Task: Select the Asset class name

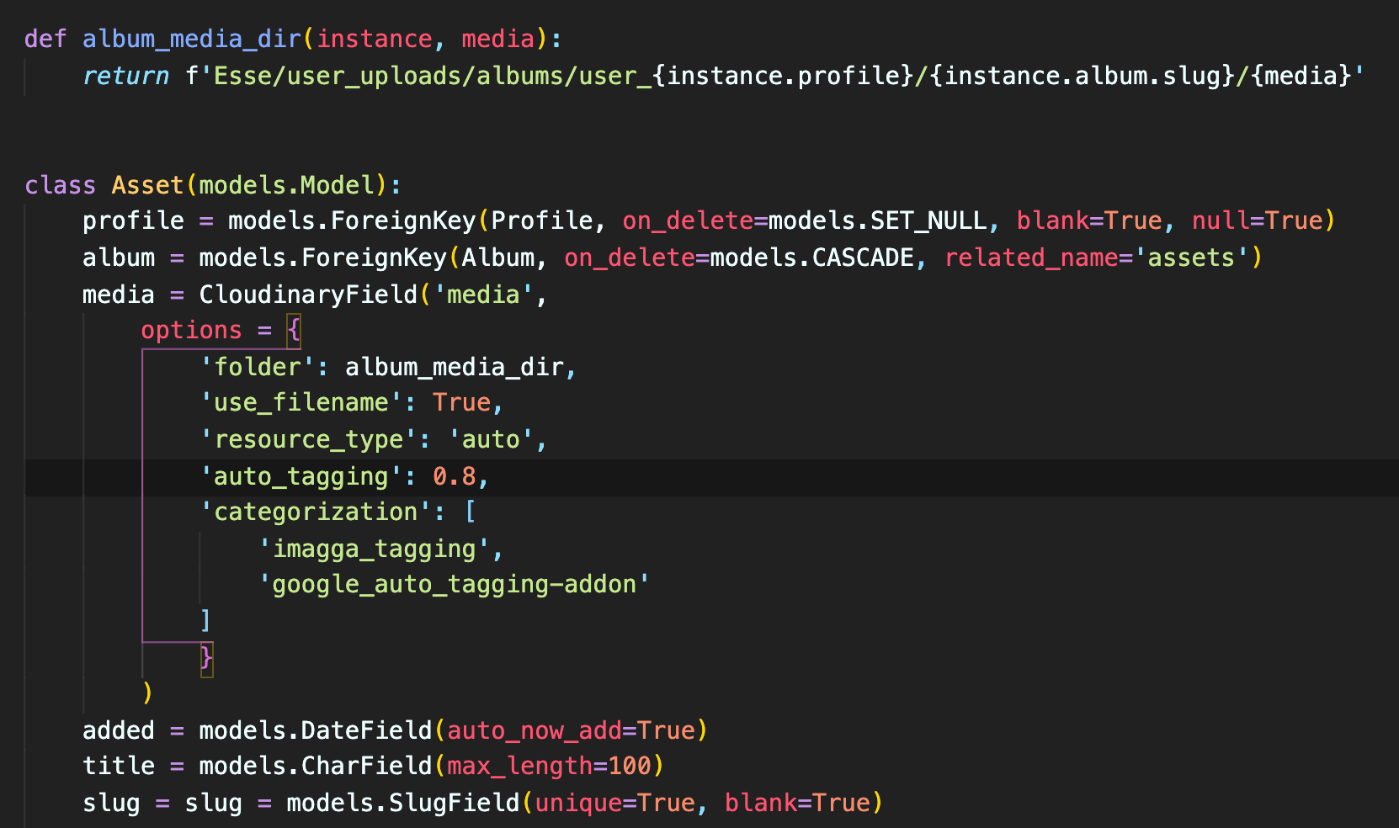Action: pyautogui.click(x=147, y=184)
